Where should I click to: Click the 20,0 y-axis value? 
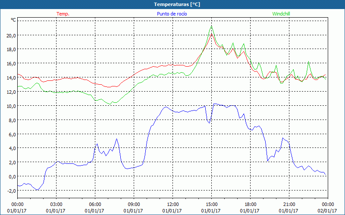11,36
